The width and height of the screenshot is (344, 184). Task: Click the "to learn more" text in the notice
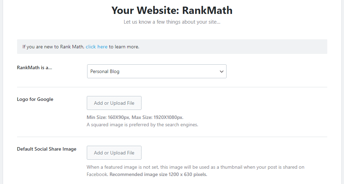click(124, 47)
